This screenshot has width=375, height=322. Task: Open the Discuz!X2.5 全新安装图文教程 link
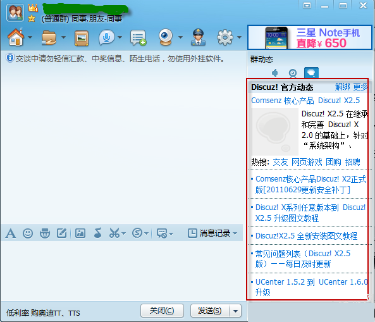coord(306,236)
